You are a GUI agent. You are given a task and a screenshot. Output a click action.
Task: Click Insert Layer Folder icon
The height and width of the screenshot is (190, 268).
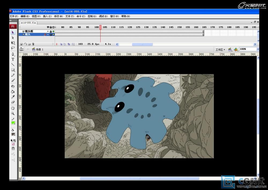29,44
